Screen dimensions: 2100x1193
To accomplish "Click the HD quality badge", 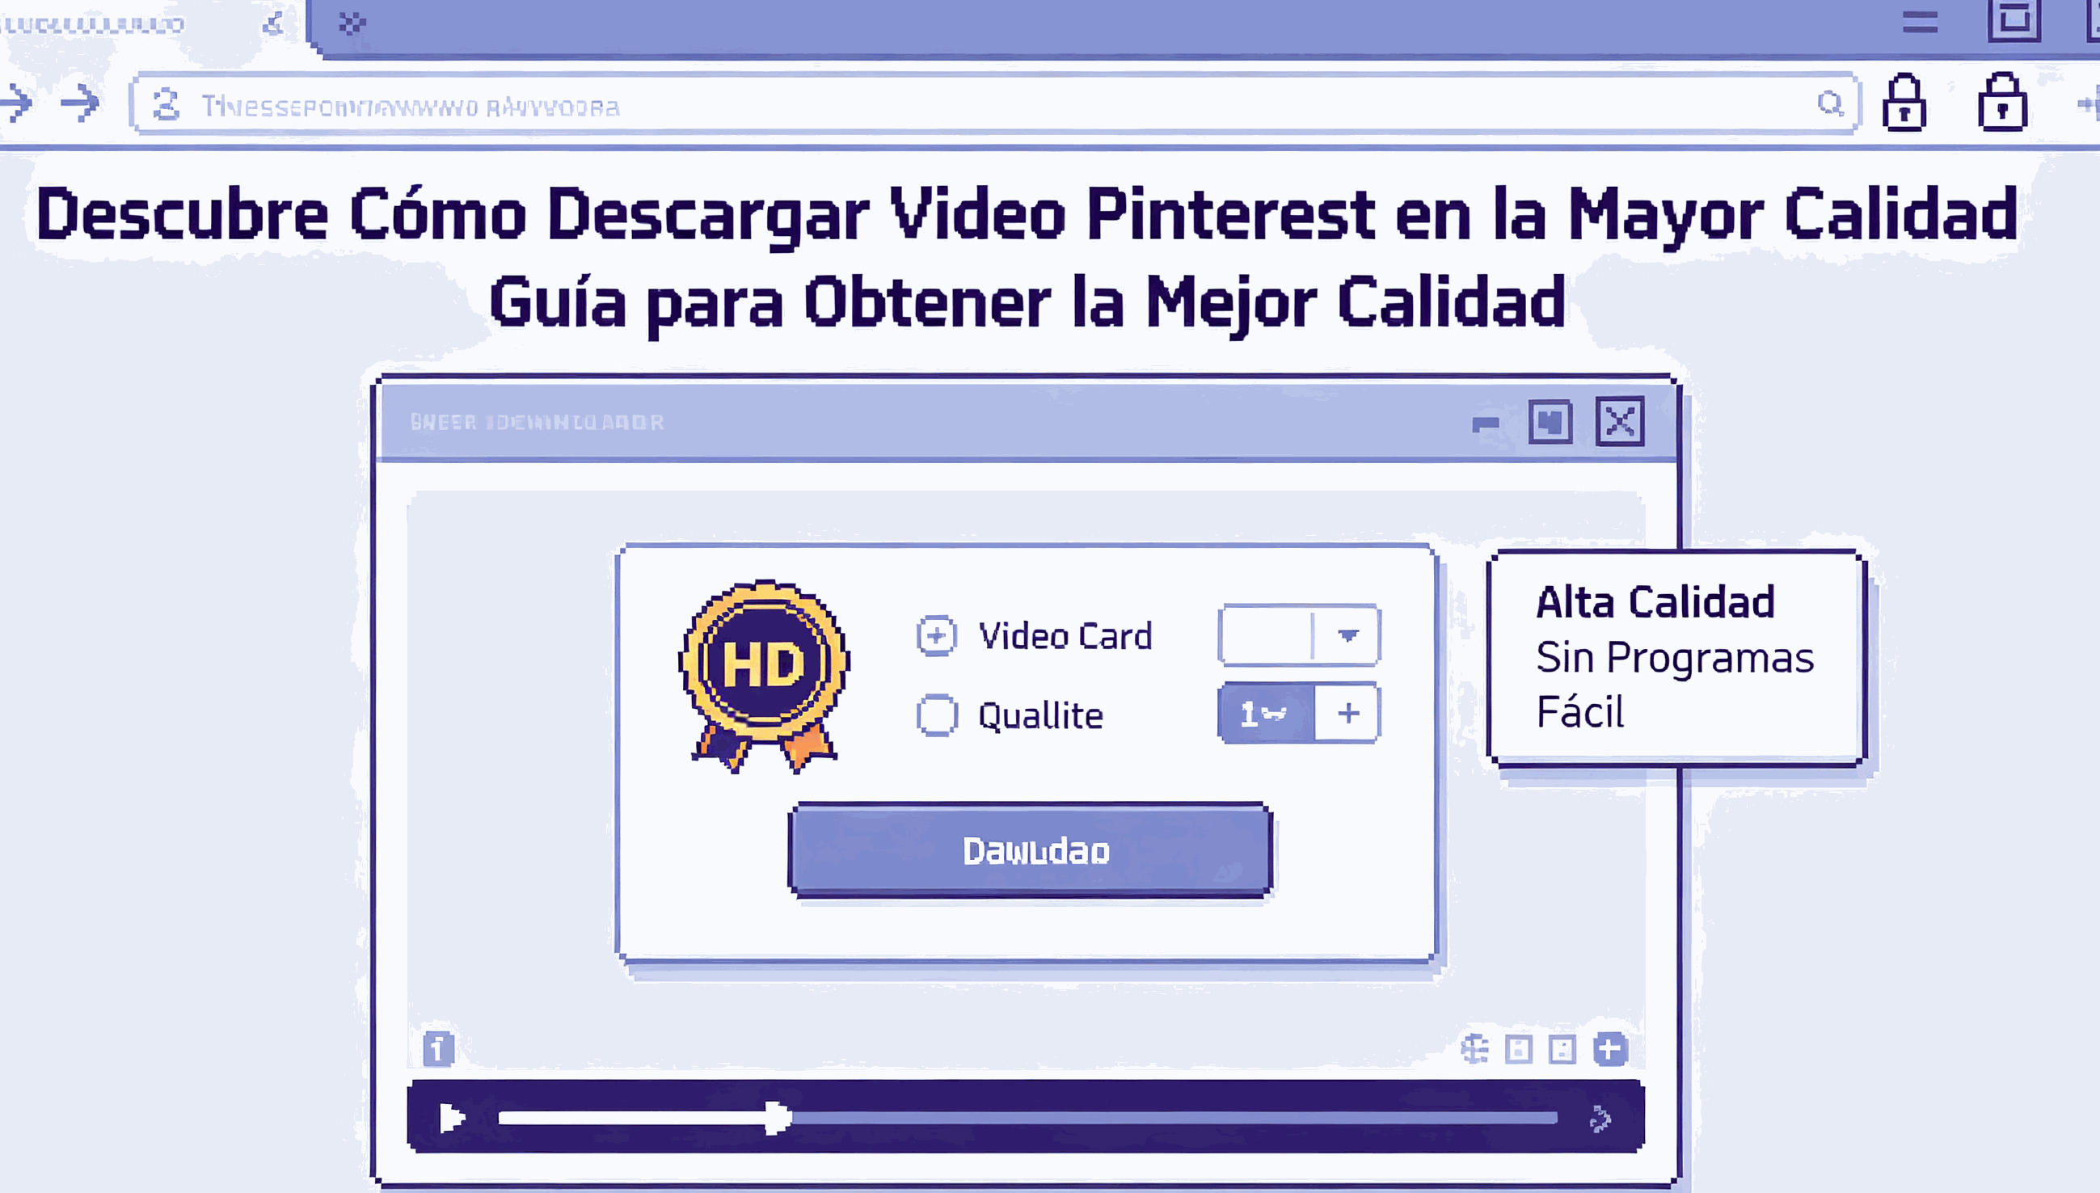I will tap(764, 674).
